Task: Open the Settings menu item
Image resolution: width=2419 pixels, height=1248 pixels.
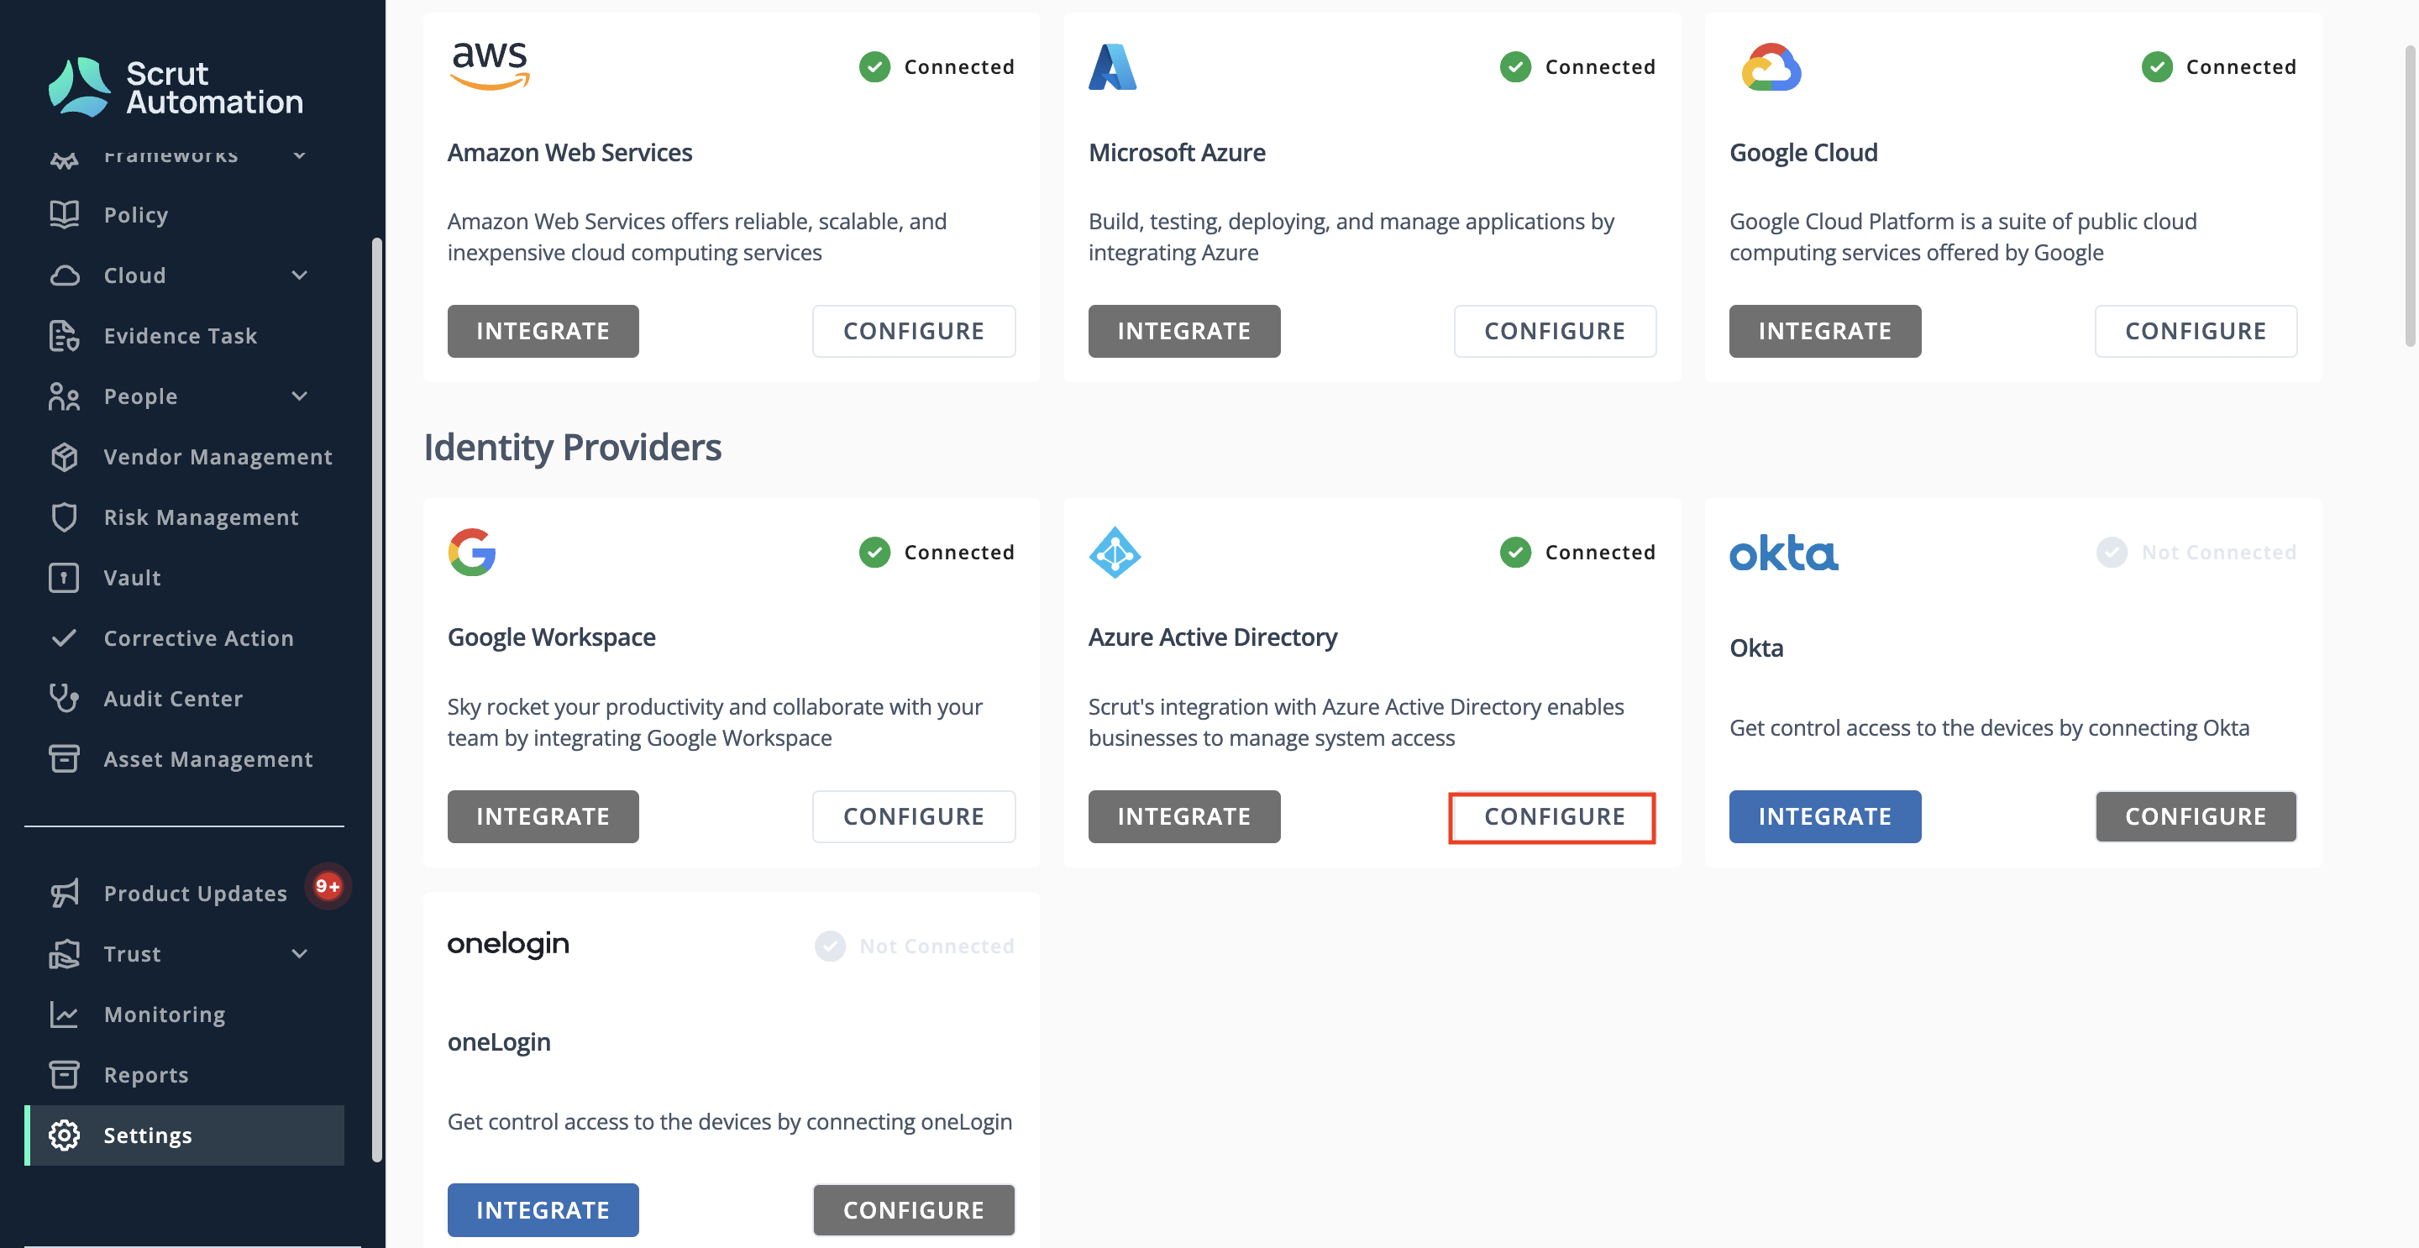Action: (184, 1135)
